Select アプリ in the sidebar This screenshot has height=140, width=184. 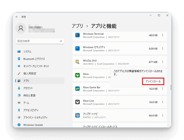point(40,81)
